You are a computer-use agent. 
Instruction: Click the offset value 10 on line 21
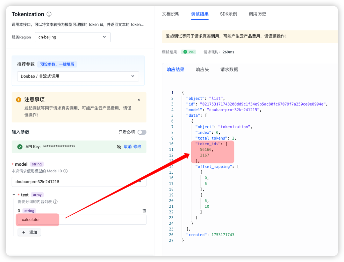point(207,206)
